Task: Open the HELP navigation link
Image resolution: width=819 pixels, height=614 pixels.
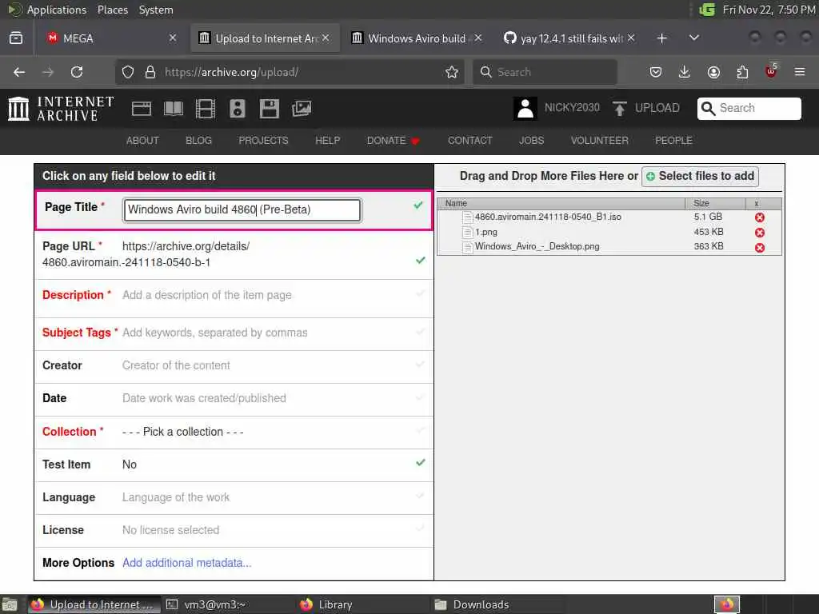Action: [327, 141]
